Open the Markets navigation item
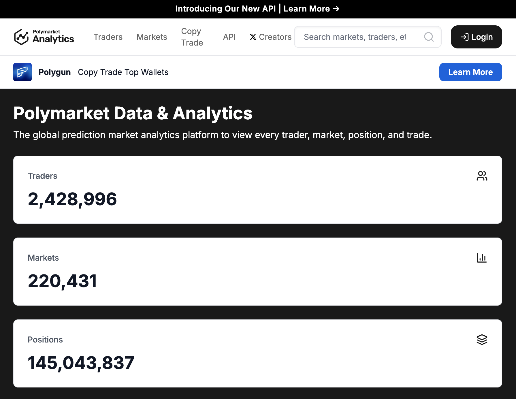Viewport: 516px width, 399px height. [x=152, y=37]
